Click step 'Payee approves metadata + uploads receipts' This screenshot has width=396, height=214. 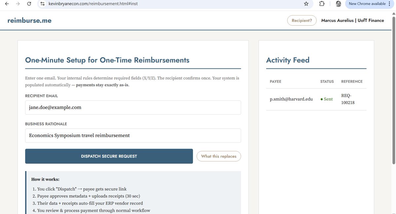click(x=89, y=196)
